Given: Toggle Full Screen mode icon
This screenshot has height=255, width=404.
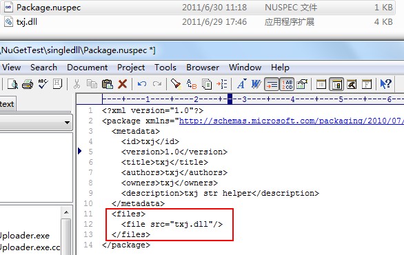Looking at the screenshot, I should pyautogui.click(x=367, y=84).
